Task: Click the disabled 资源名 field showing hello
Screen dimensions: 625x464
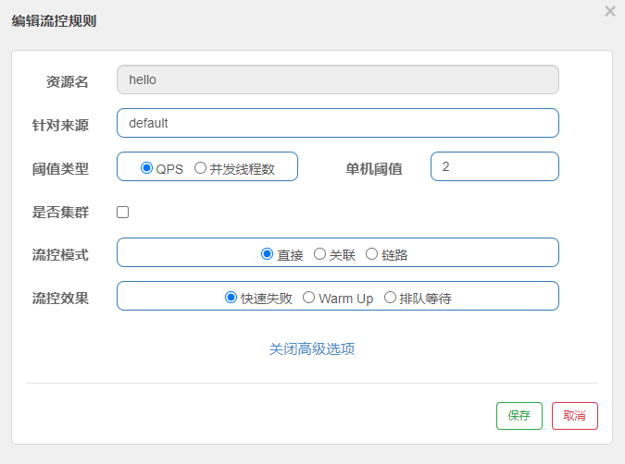Action: [337, 79]
